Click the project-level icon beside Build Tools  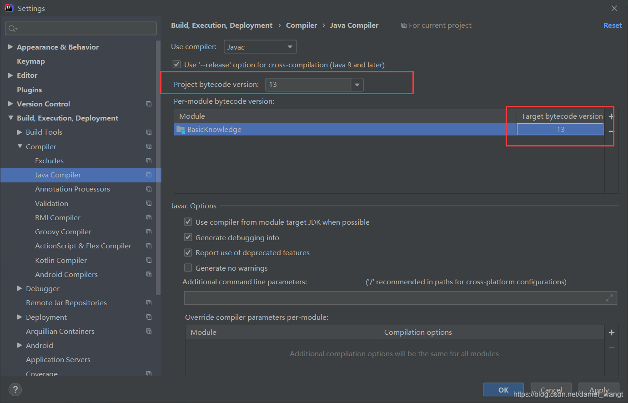tap(149, 132)
